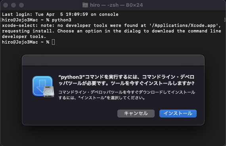Screen dimensions: 226x146
Task: Click the dialog description about ダウンロードしてインストール
Action: tap(127, 95)
